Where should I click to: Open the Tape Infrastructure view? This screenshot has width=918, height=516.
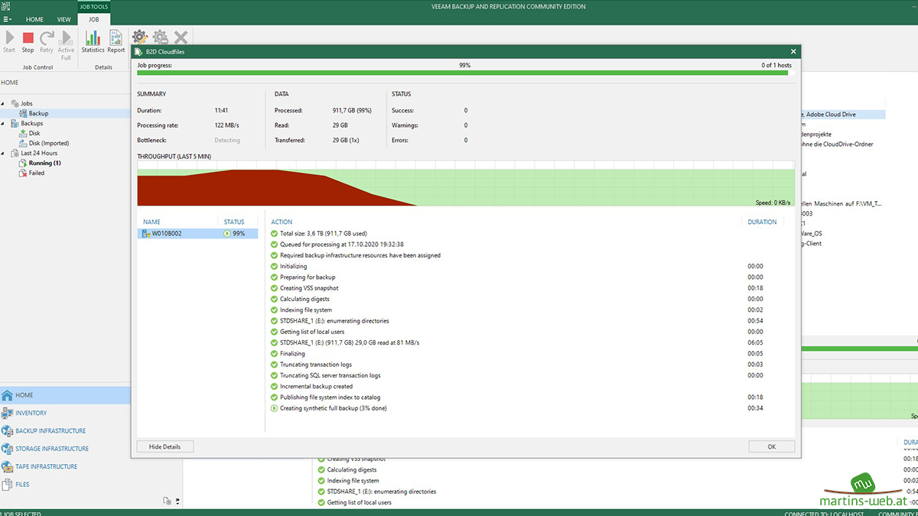(65, 466)
